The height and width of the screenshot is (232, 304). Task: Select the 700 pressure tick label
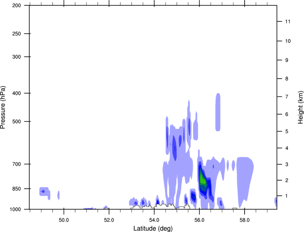tap(17, 164)
